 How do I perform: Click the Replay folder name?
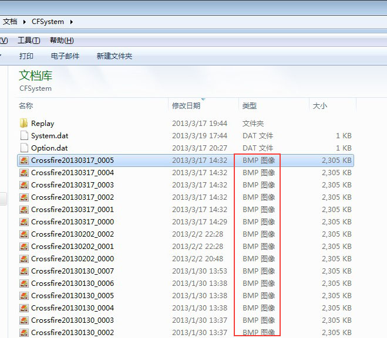43,124
